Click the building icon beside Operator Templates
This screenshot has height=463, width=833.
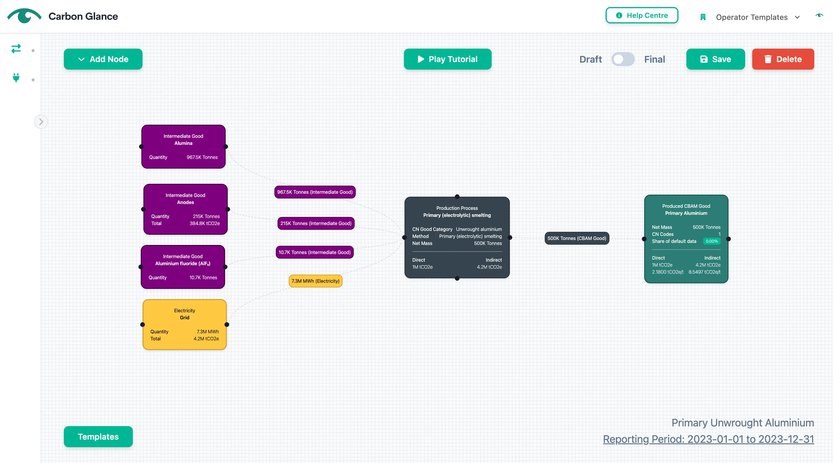point(703,17)
